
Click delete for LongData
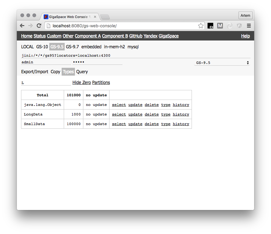[x=152, y=114]
